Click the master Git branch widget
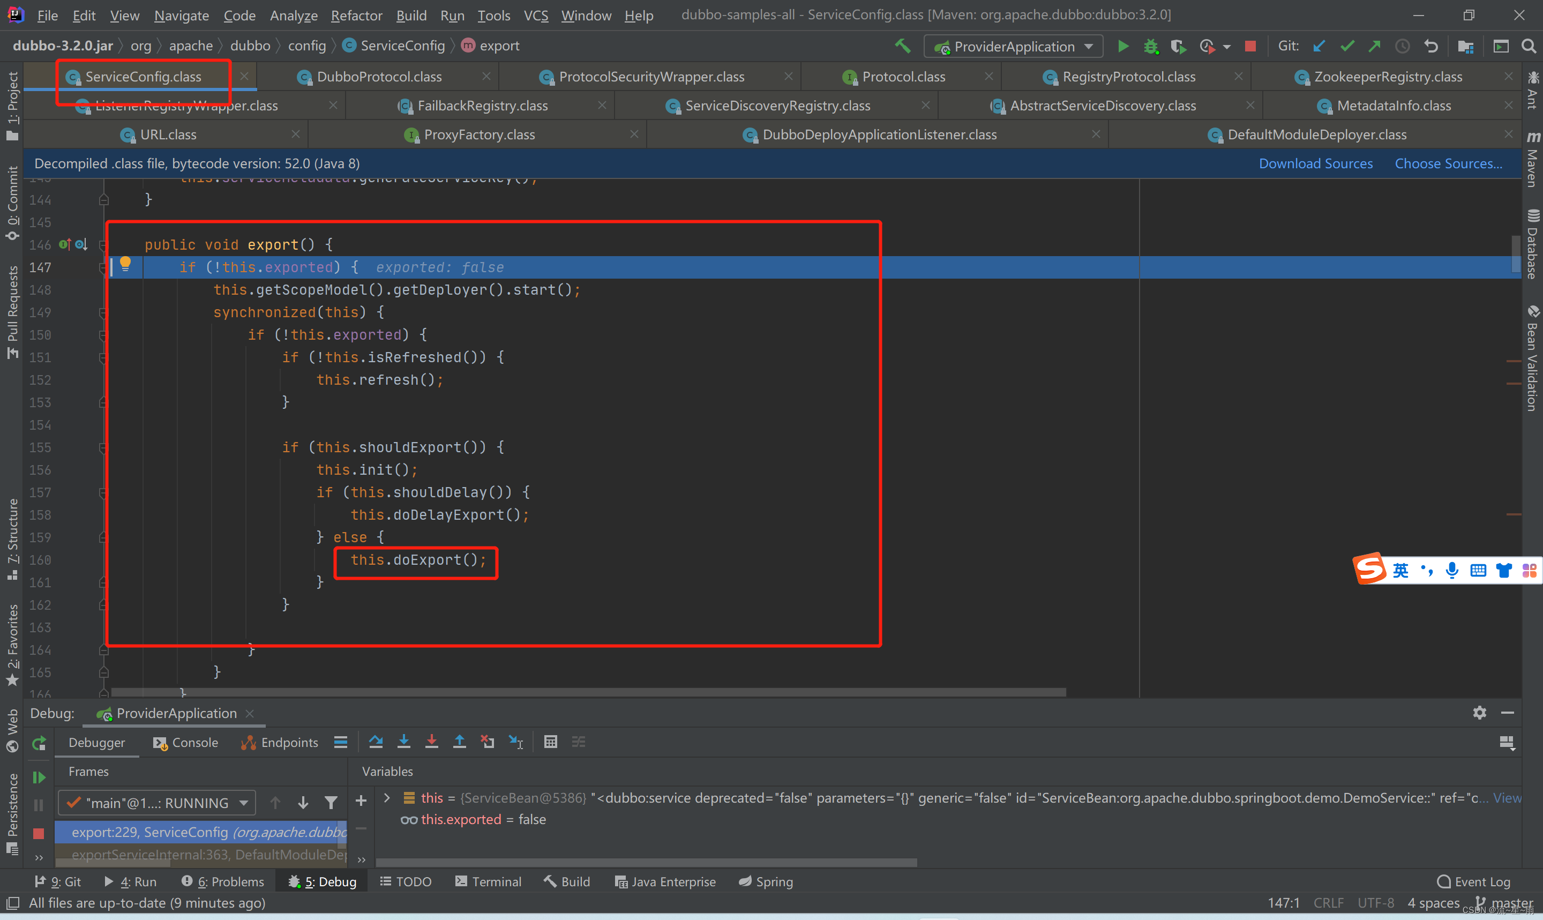1543x920 pixels. [x=1504, y=903]
